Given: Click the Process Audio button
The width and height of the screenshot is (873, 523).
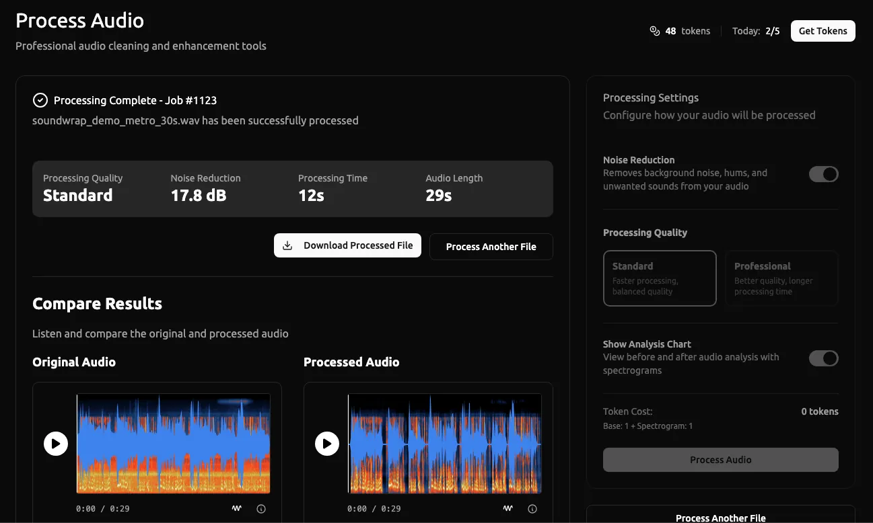Looking at the screenshot, I should (721, 460).
